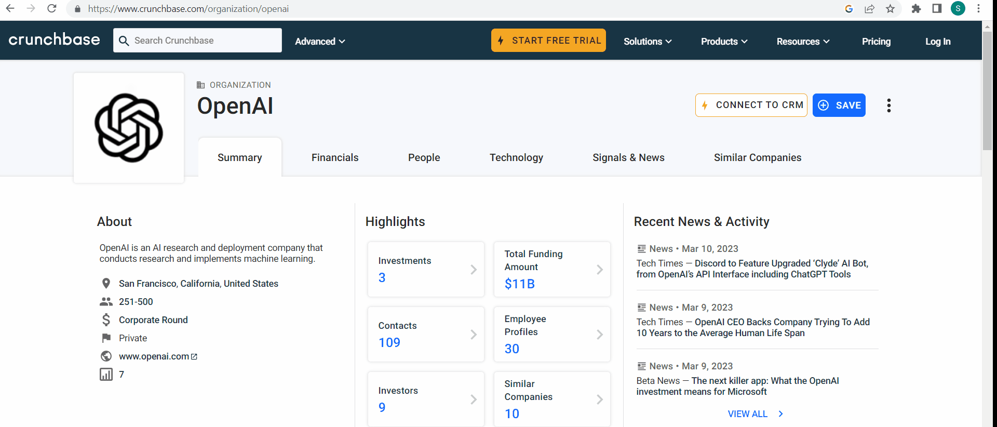This screenshot has height=427, width=997.
Task: Bookmark this page with the star icon
Action: pos(890,9)
